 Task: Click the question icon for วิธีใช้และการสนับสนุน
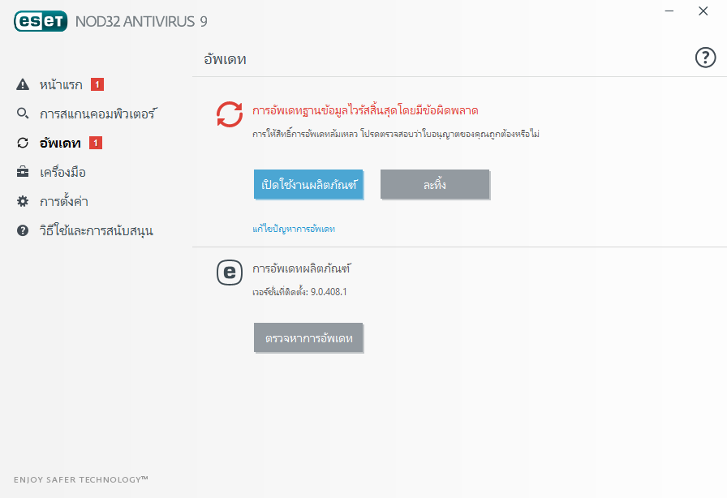23,230
